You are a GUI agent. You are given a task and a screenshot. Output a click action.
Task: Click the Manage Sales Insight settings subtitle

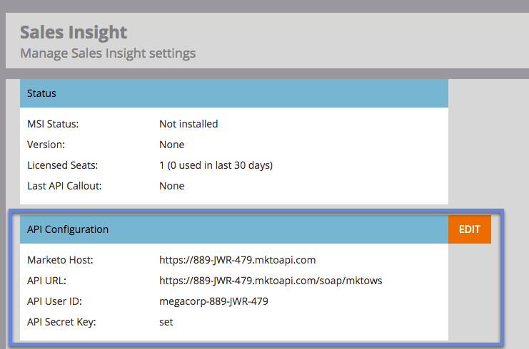pyautogui.click(x=108, y=53)
